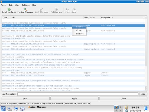
Task: Open the Adept menu
Action: coord(4,5)
